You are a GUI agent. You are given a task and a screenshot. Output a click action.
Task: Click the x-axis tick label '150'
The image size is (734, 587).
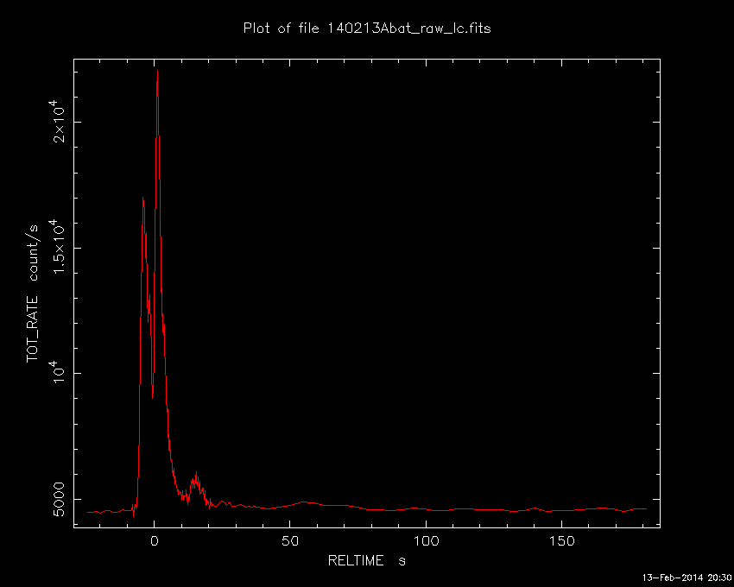[562, 541]
